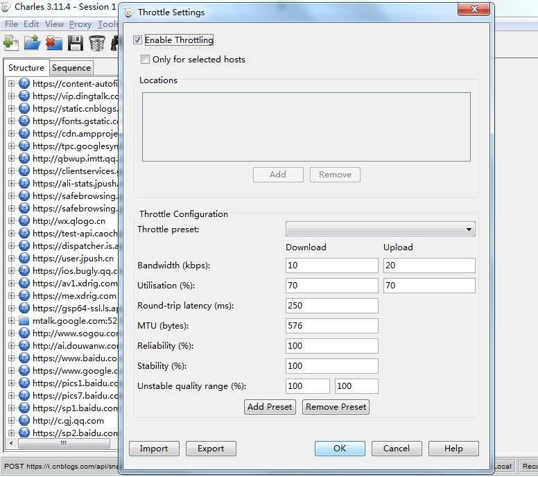Click globe icon next to av1.xdrig.com
Viewport: 538px width, 477px height.
click(24, 283)
